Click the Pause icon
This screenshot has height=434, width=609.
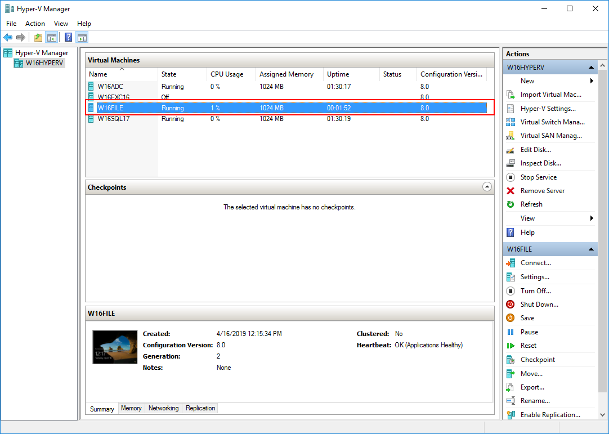(x=511, y=332)
